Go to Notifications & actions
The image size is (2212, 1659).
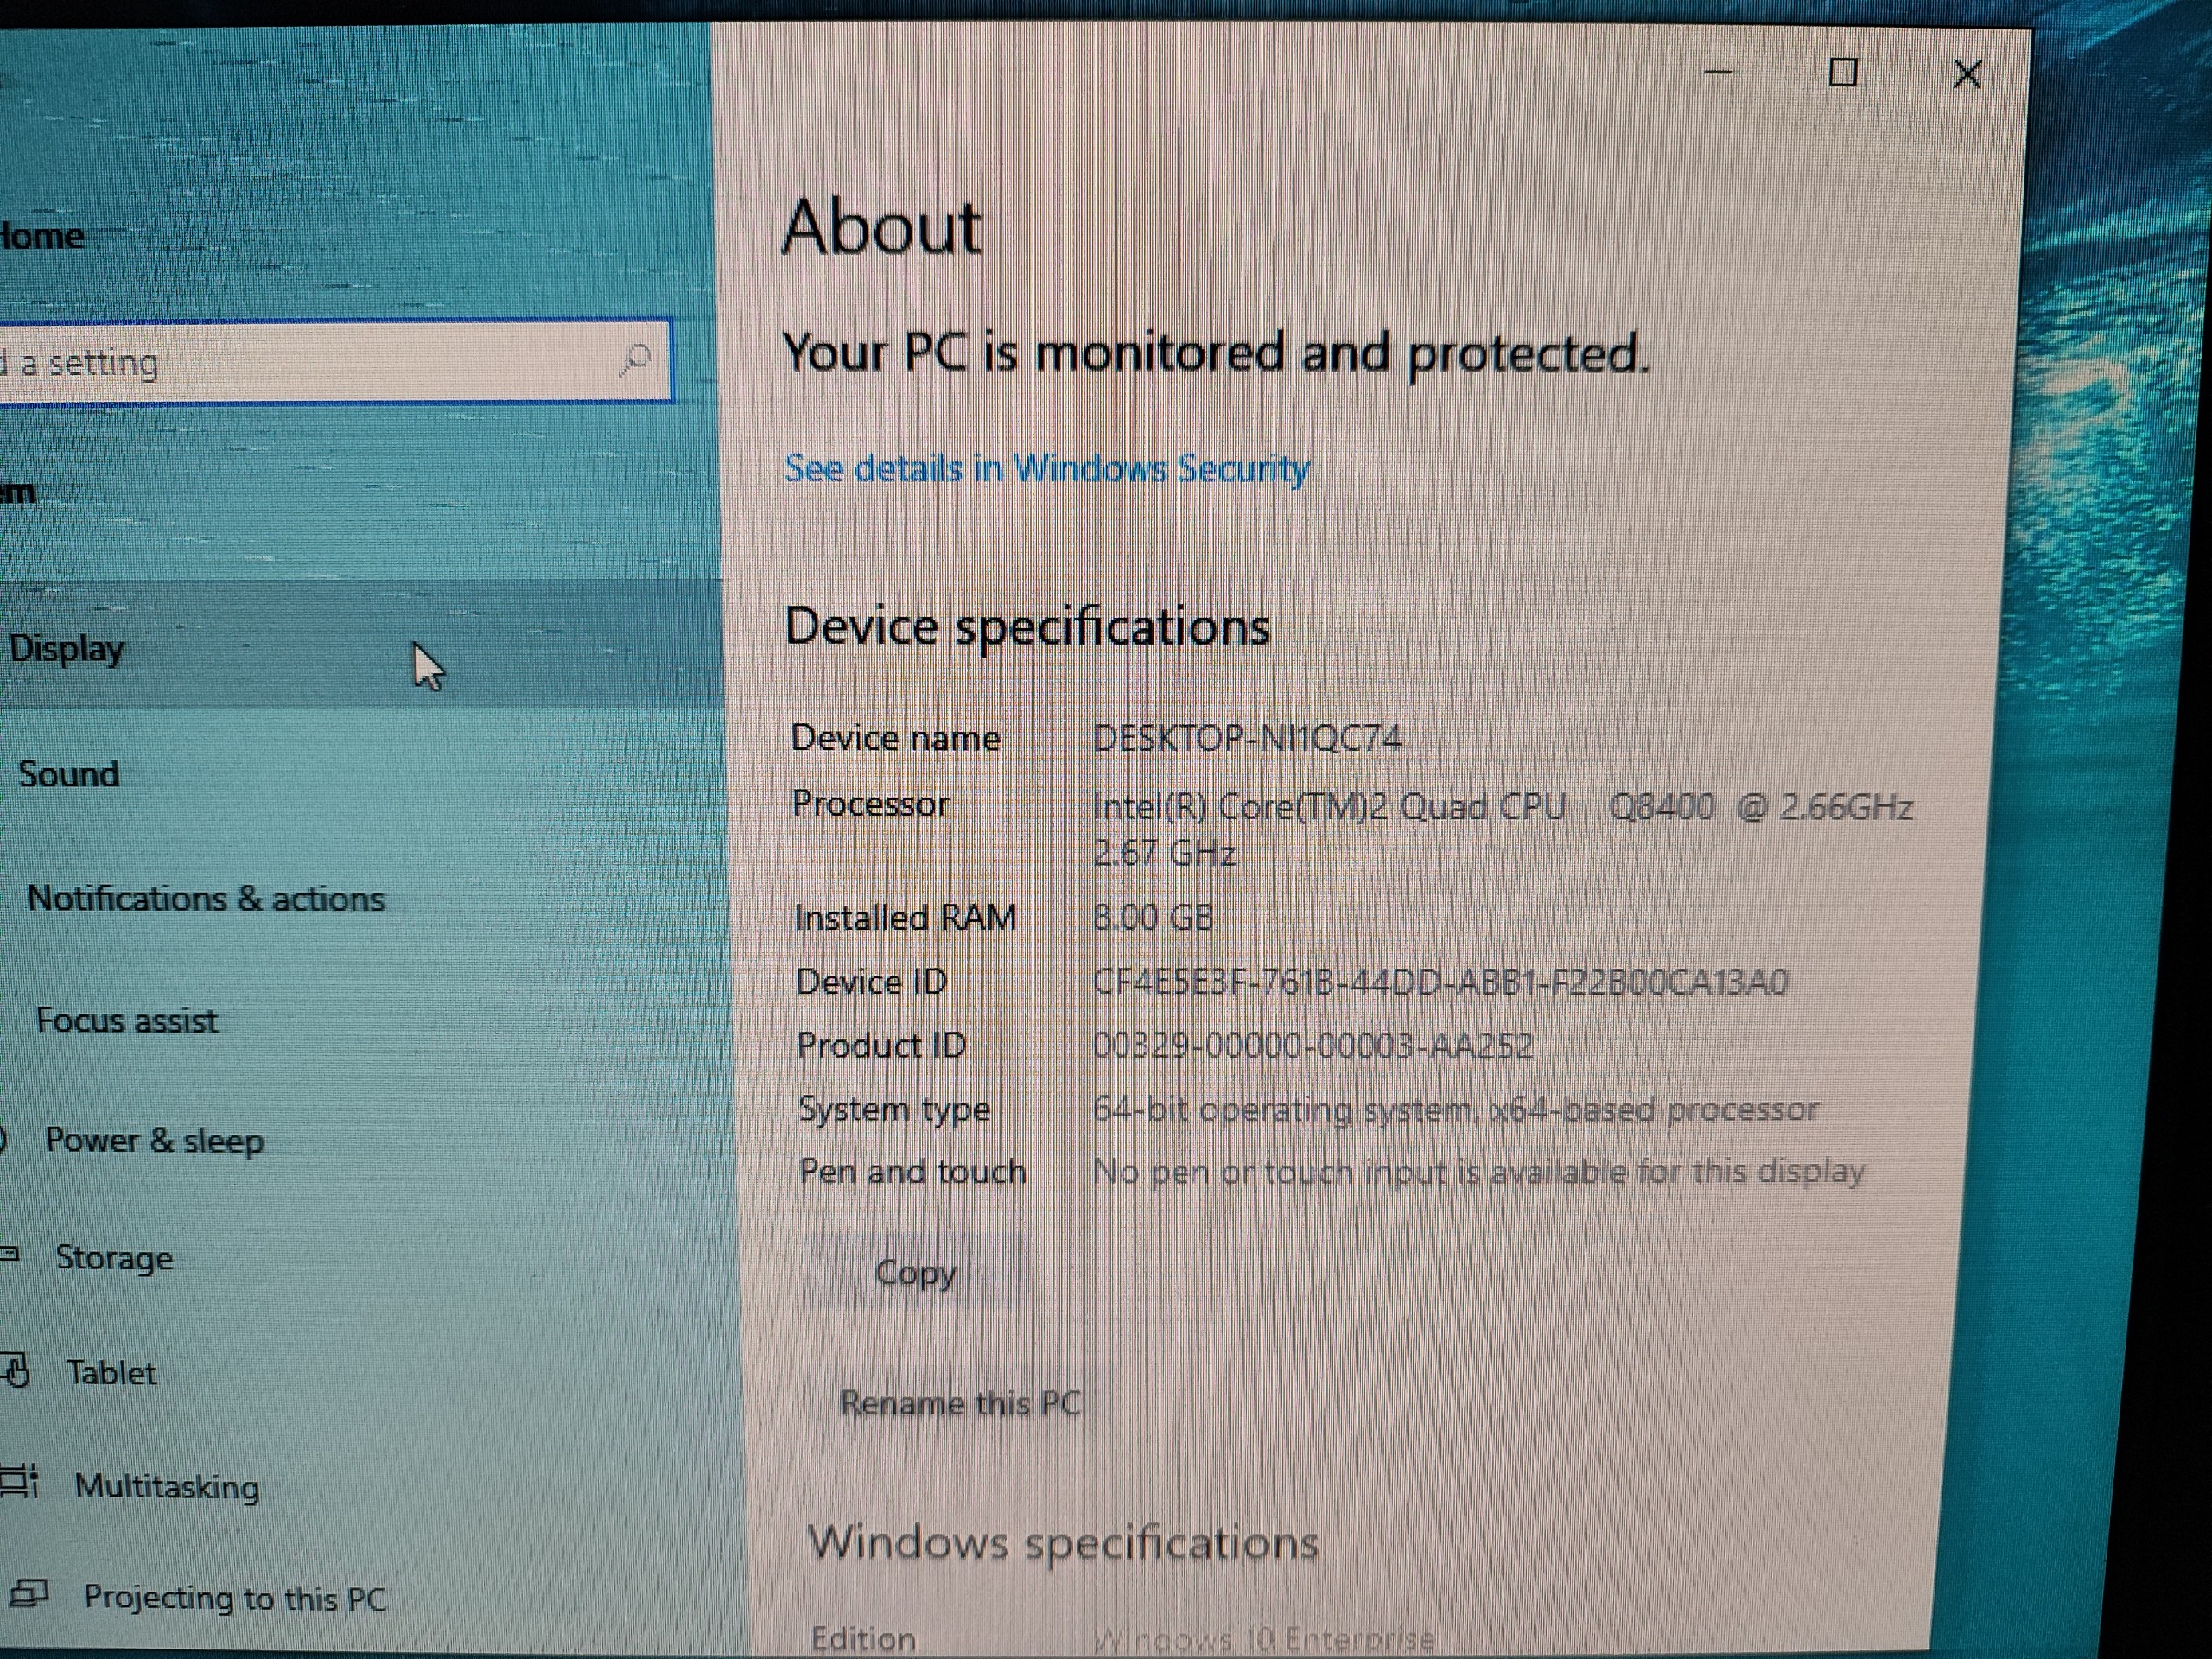pyautogui.click(x=205, y=898)
